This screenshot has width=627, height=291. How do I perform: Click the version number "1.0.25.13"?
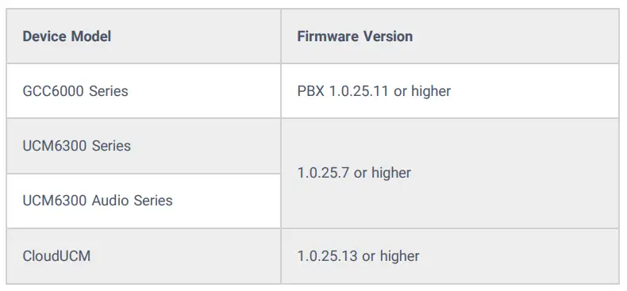(x=328, y=256)
